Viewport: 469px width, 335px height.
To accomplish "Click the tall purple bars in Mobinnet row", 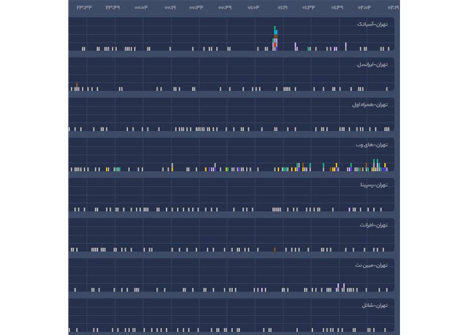I will 341,287.
